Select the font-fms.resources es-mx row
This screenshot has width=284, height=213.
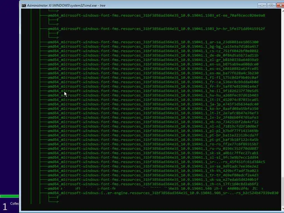tap(153, 73)
